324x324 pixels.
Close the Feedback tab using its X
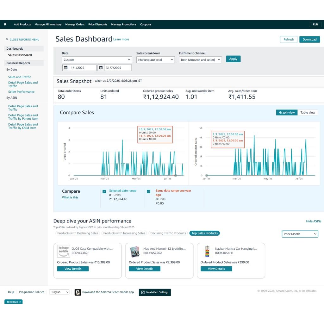20,302
